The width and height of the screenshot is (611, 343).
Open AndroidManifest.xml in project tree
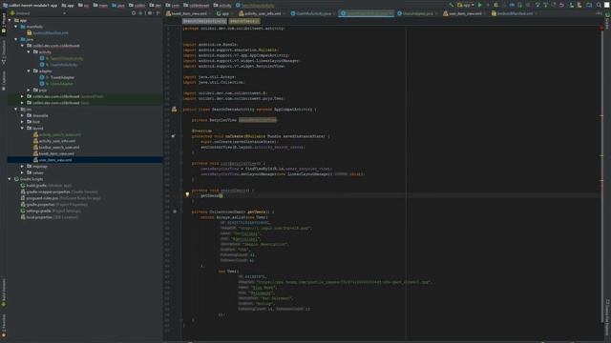[x=48, y=33]
